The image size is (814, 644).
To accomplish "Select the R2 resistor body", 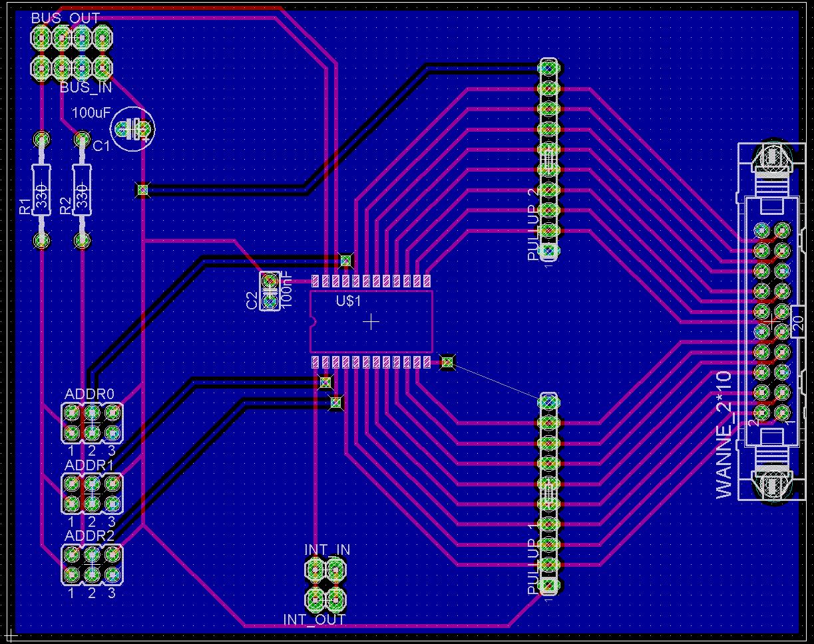I will (82, 190).
